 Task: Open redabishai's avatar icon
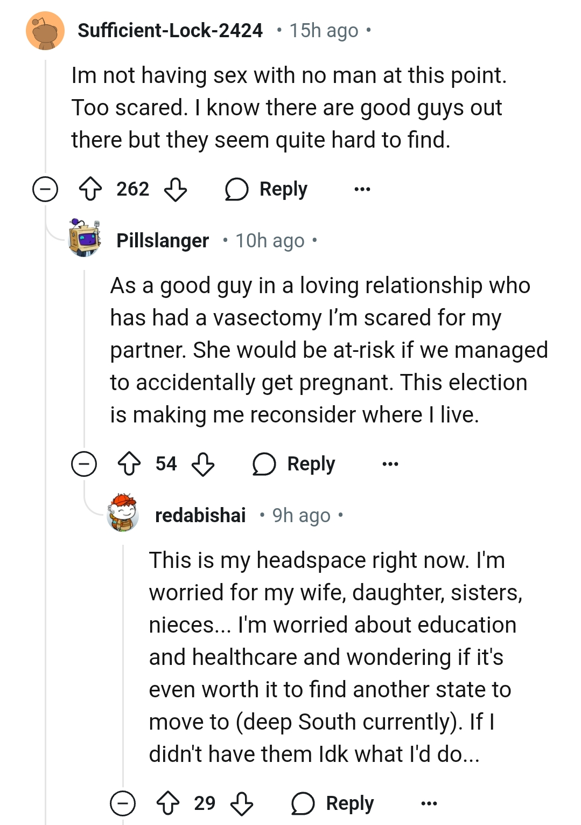click(x=123, y=512)
